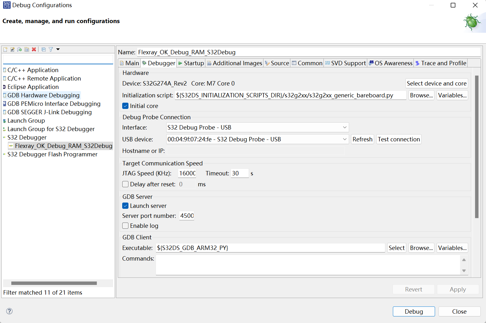
Task: Open Variables for GDB executable
Action: [x=452, y=248]
